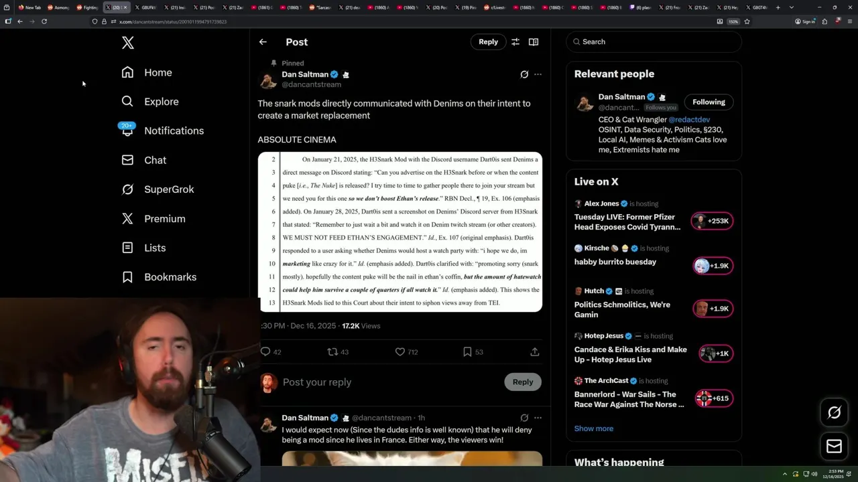The image size is (858, 482).
Task: Click the Grok icon on Dan Saltman's reply
Action: click(524, 418)
